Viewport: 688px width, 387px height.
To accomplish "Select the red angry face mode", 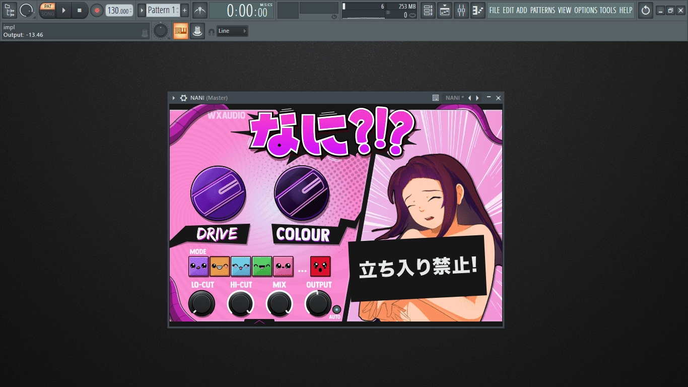I will tap(320, 267).
